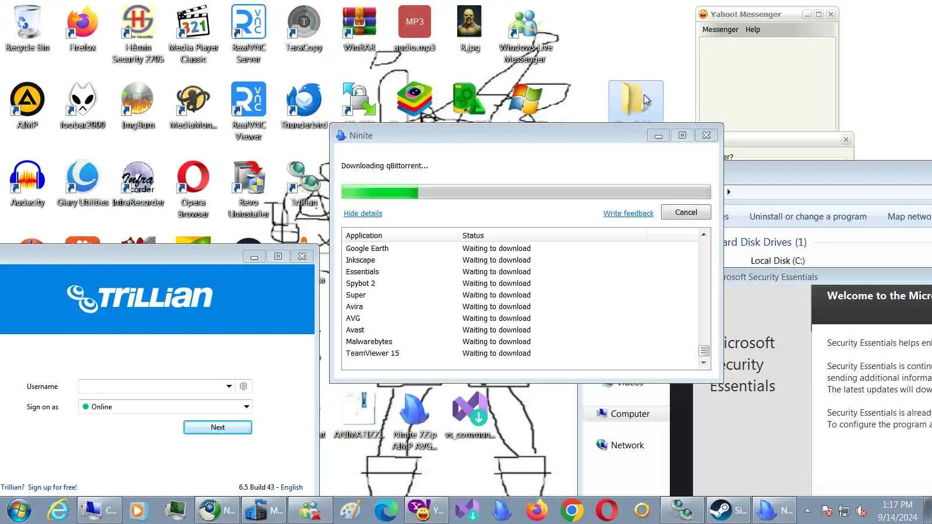Select the Inkscape row in Ninite

tap(520, 260)
